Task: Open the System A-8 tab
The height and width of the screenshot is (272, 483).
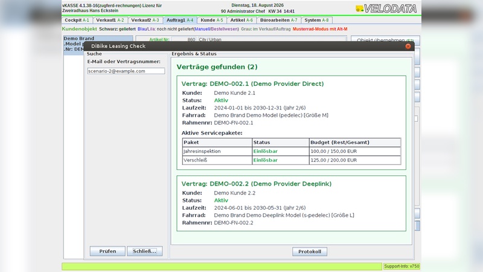Action: click(x=316, y=20)
